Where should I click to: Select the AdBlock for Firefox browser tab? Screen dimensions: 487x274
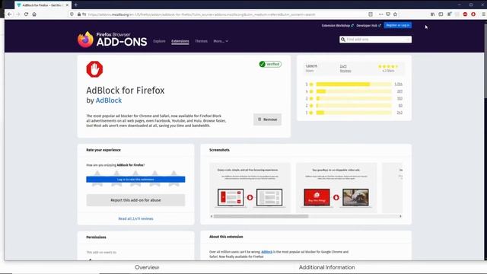[x=43, y=5]
